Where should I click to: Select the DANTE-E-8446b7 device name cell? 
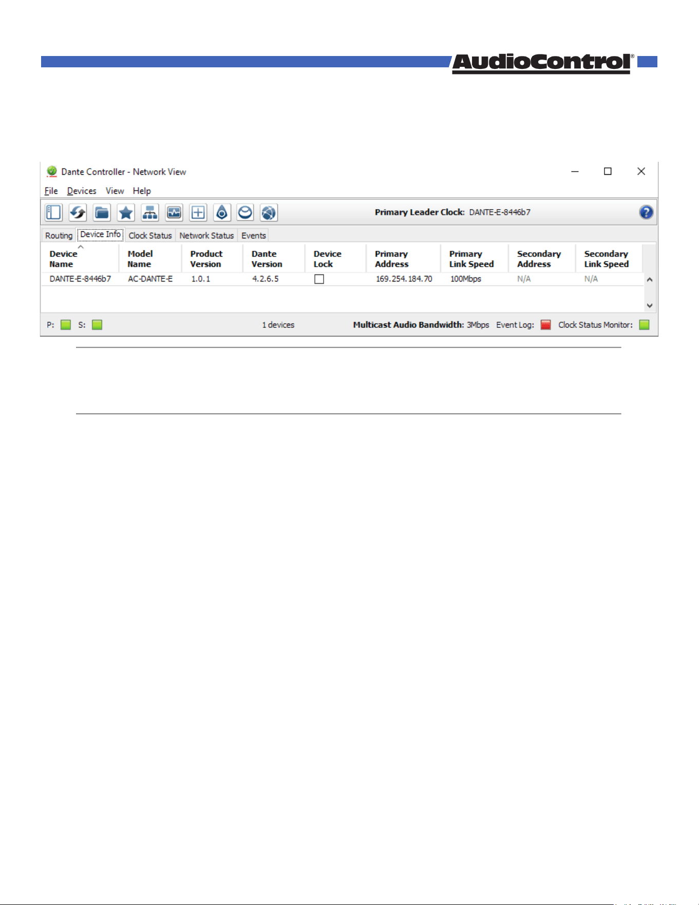pos(80,279)
